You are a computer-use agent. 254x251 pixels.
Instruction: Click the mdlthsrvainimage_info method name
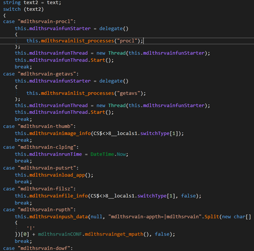[60, 133]
